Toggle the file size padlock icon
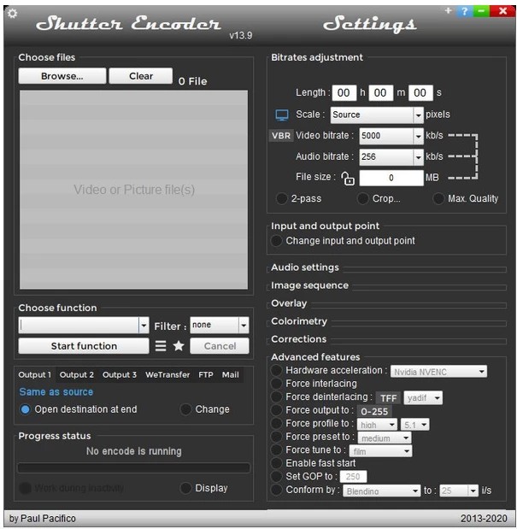Viewport: 517px width, 529px height. coord(347,178)
